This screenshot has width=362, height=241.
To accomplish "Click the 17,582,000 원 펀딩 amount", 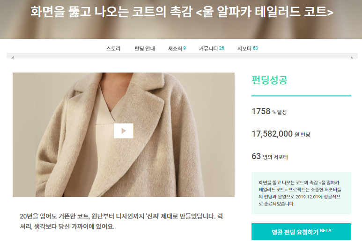I will point(281,134).
